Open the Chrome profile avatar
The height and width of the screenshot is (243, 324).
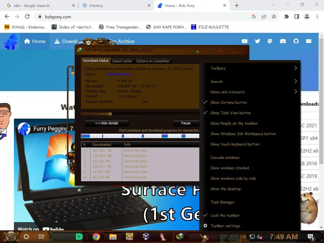coord(307,16)
